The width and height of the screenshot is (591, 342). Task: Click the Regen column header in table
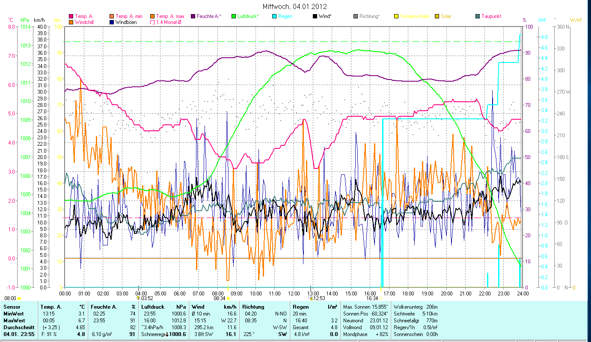pyautogui.click(x=301, y=307)
